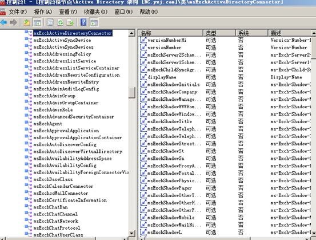Image resolution: width=316 pixels, height=240 pixels.
Task: Select msExchAdminAuditLogConfig tree node
Action: click(66, 89)
